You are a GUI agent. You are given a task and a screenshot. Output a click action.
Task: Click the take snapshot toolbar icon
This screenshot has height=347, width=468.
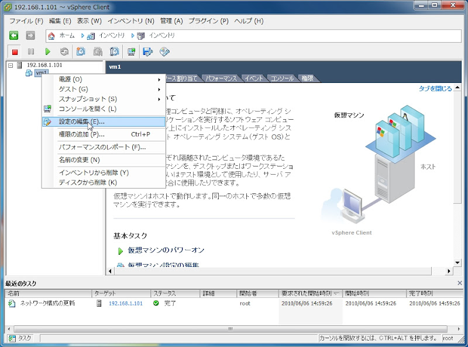pyautogui.click(x=81, y=52)
